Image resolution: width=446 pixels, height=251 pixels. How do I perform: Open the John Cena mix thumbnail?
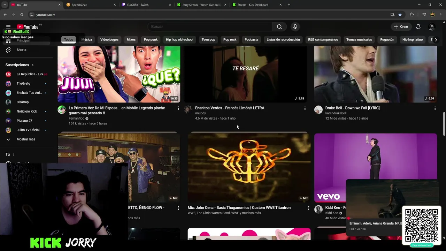249,168
